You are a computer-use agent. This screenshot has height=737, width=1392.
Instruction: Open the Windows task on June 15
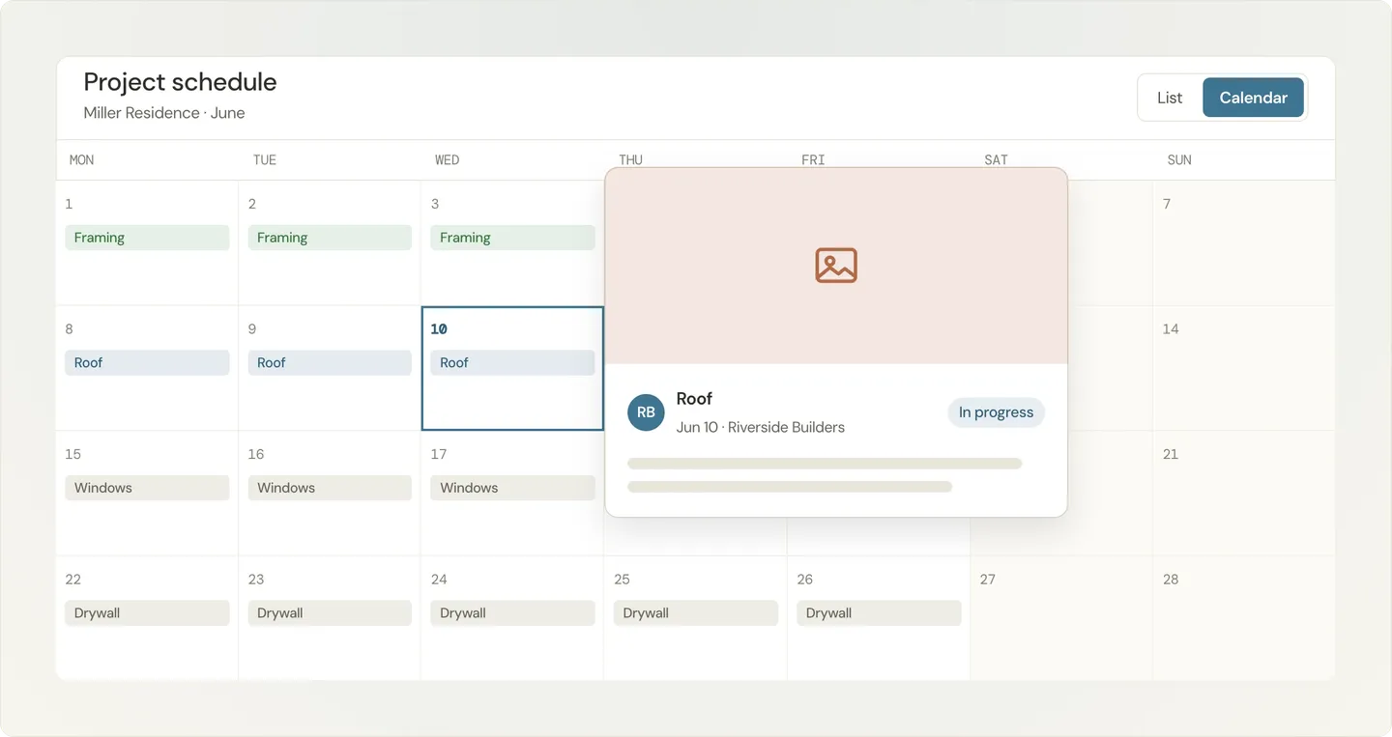click(147, 488)
